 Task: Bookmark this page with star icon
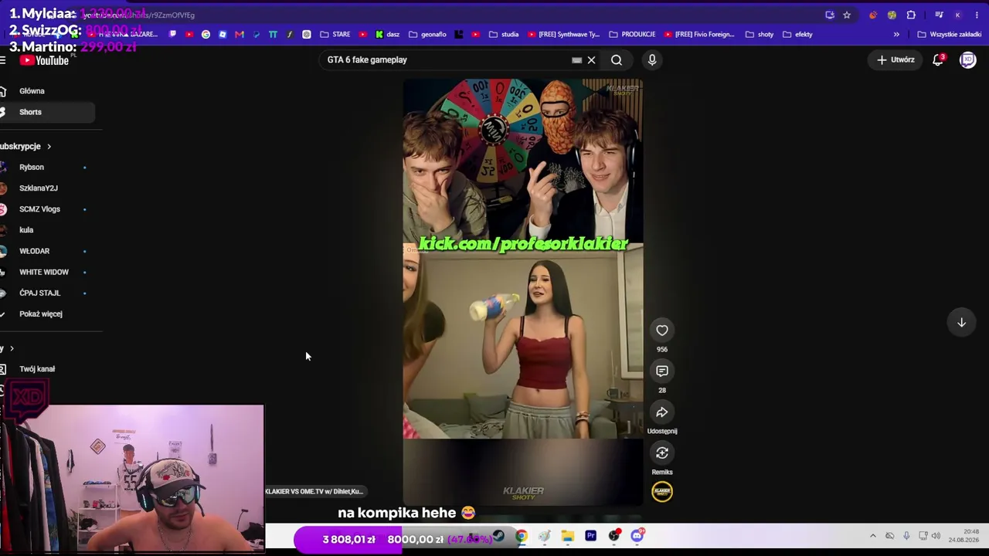(847, 15)
